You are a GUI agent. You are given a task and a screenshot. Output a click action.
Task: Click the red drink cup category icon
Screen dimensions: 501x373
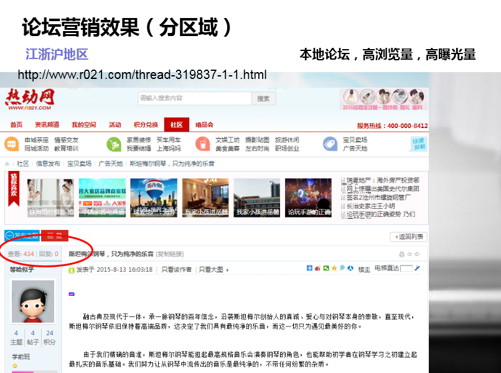click(x=202, y=144)
